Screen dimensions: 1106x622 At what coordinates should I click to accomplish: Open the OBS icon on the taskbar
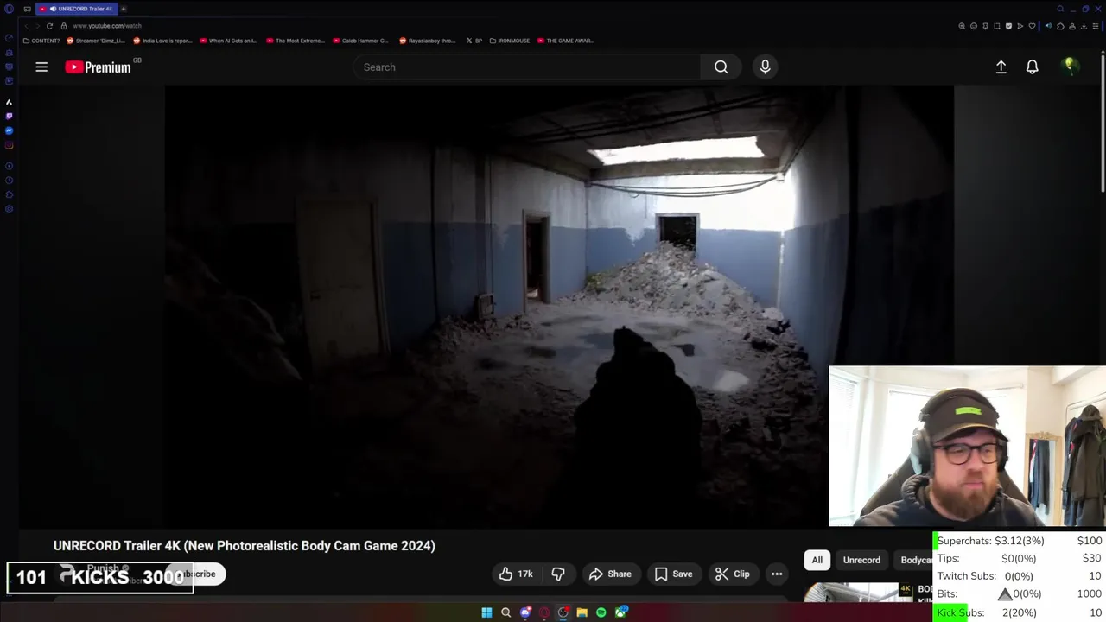point(563,612)
